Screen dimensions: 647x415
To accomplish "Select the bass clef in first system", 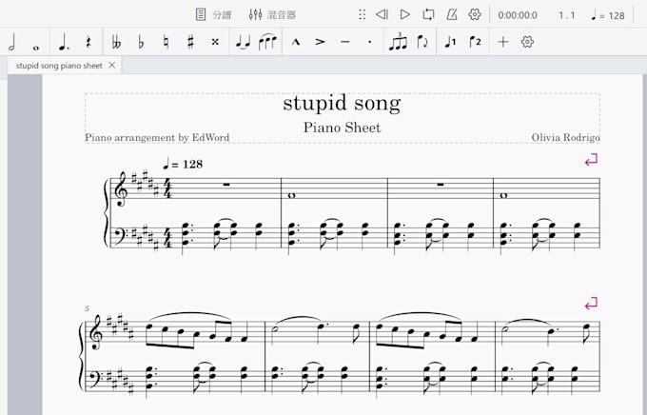I will (x=121, y=237).
